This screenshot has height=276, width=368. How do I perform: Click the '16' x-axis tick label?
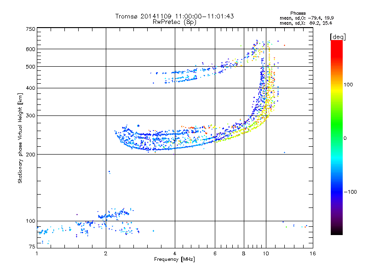313,253
